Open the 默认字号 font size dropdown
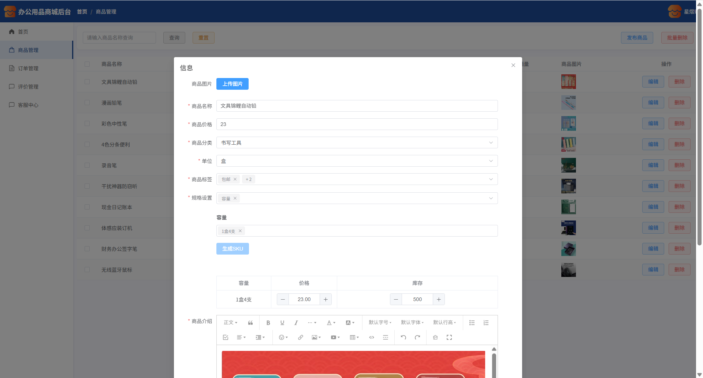 point(380,323)
